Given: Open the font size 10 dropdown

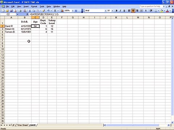Looking at the screenshot, I should (112, 11).
